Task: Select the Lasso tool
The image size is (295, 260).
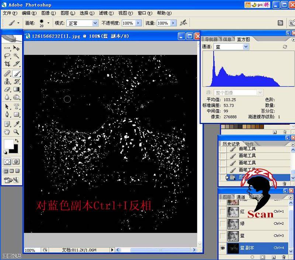Action: (7, 56)
